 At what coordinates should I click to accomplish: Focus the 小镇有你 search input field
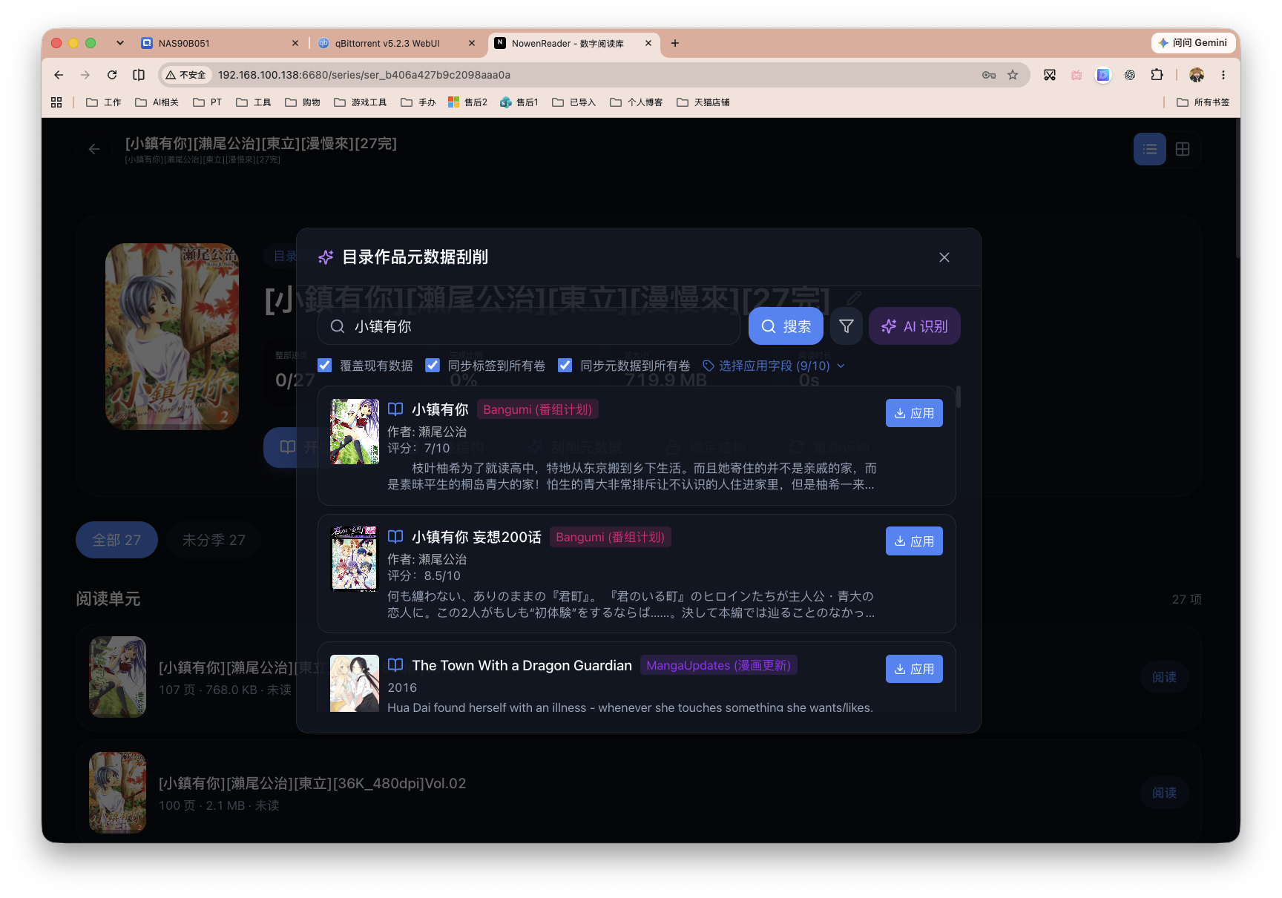click(x=529, y=326)
